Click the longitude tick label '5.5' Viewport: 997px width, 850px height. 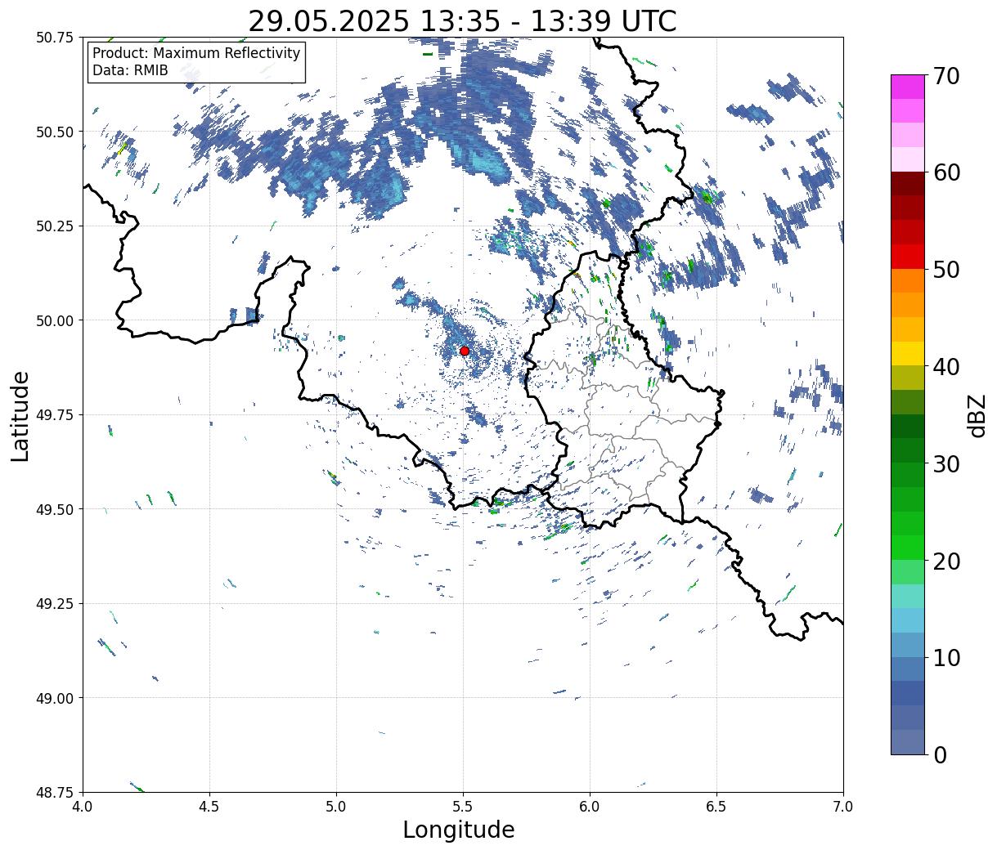click(463, 806)
